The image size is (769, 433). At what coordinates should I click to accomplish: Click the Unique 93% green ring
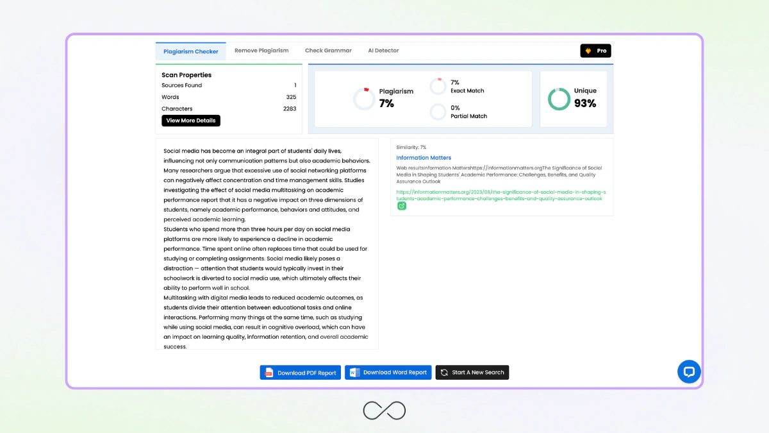(559, 99)
